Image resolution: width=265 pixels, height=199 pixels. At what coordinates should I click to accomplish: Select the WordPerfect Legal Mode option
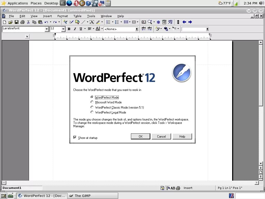pos(92,112)
